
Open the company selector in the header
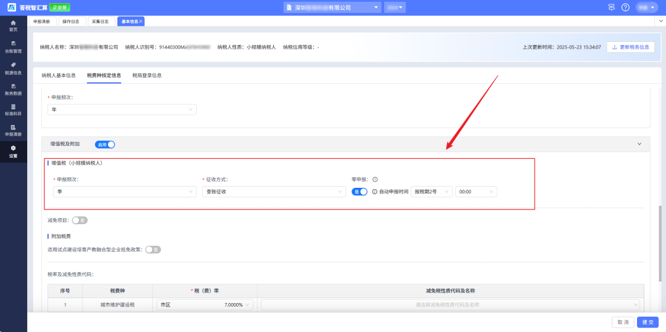coord(332,7)
